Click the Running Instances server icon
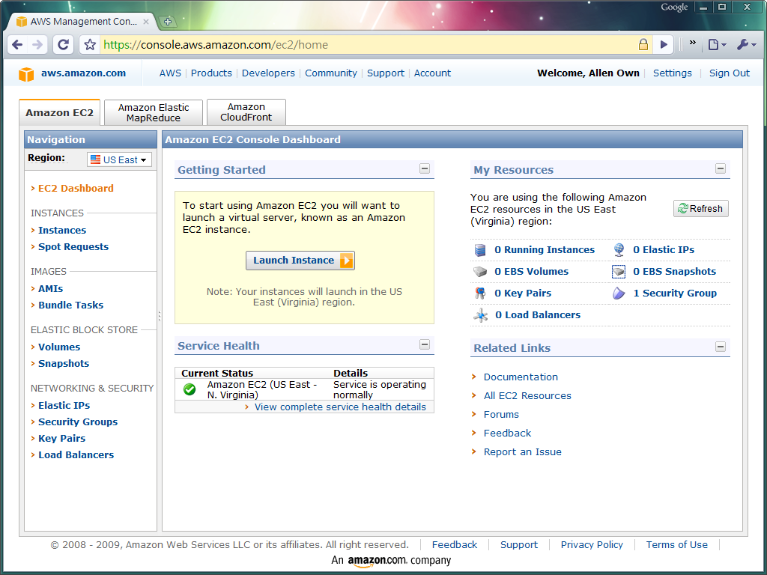767x575 pixels. [x=480, y=250]
